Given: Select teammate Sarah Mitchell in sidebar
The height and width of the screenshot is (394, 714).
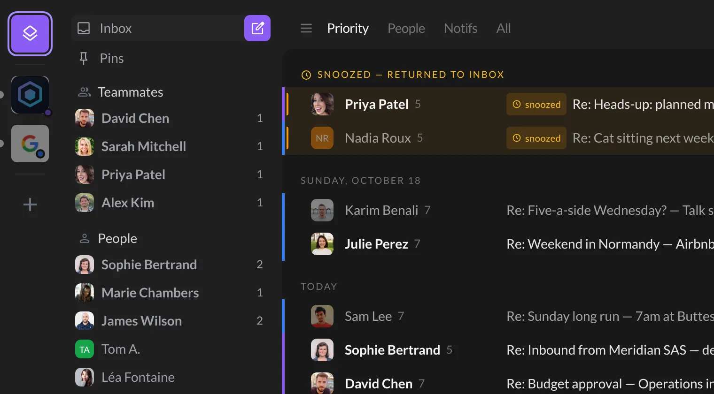Looking at the screenshot, I should click(x=171, y=146).
